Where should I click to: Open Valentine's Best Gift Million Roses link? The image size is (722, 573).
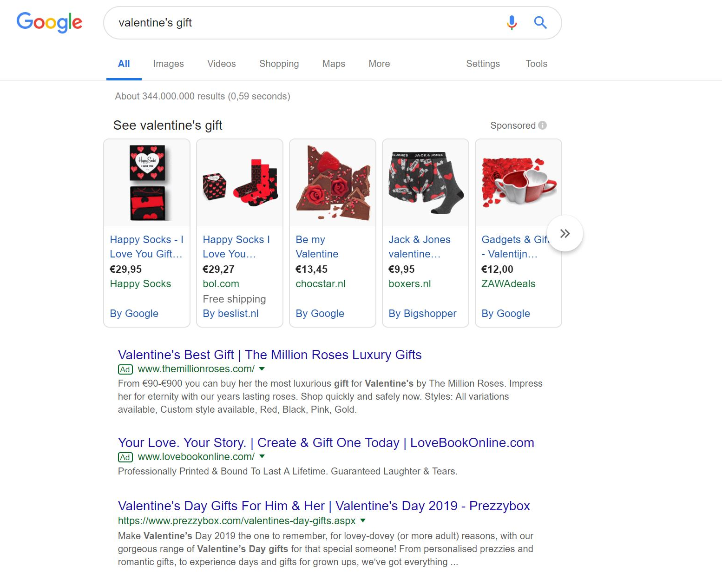point(269,355)
